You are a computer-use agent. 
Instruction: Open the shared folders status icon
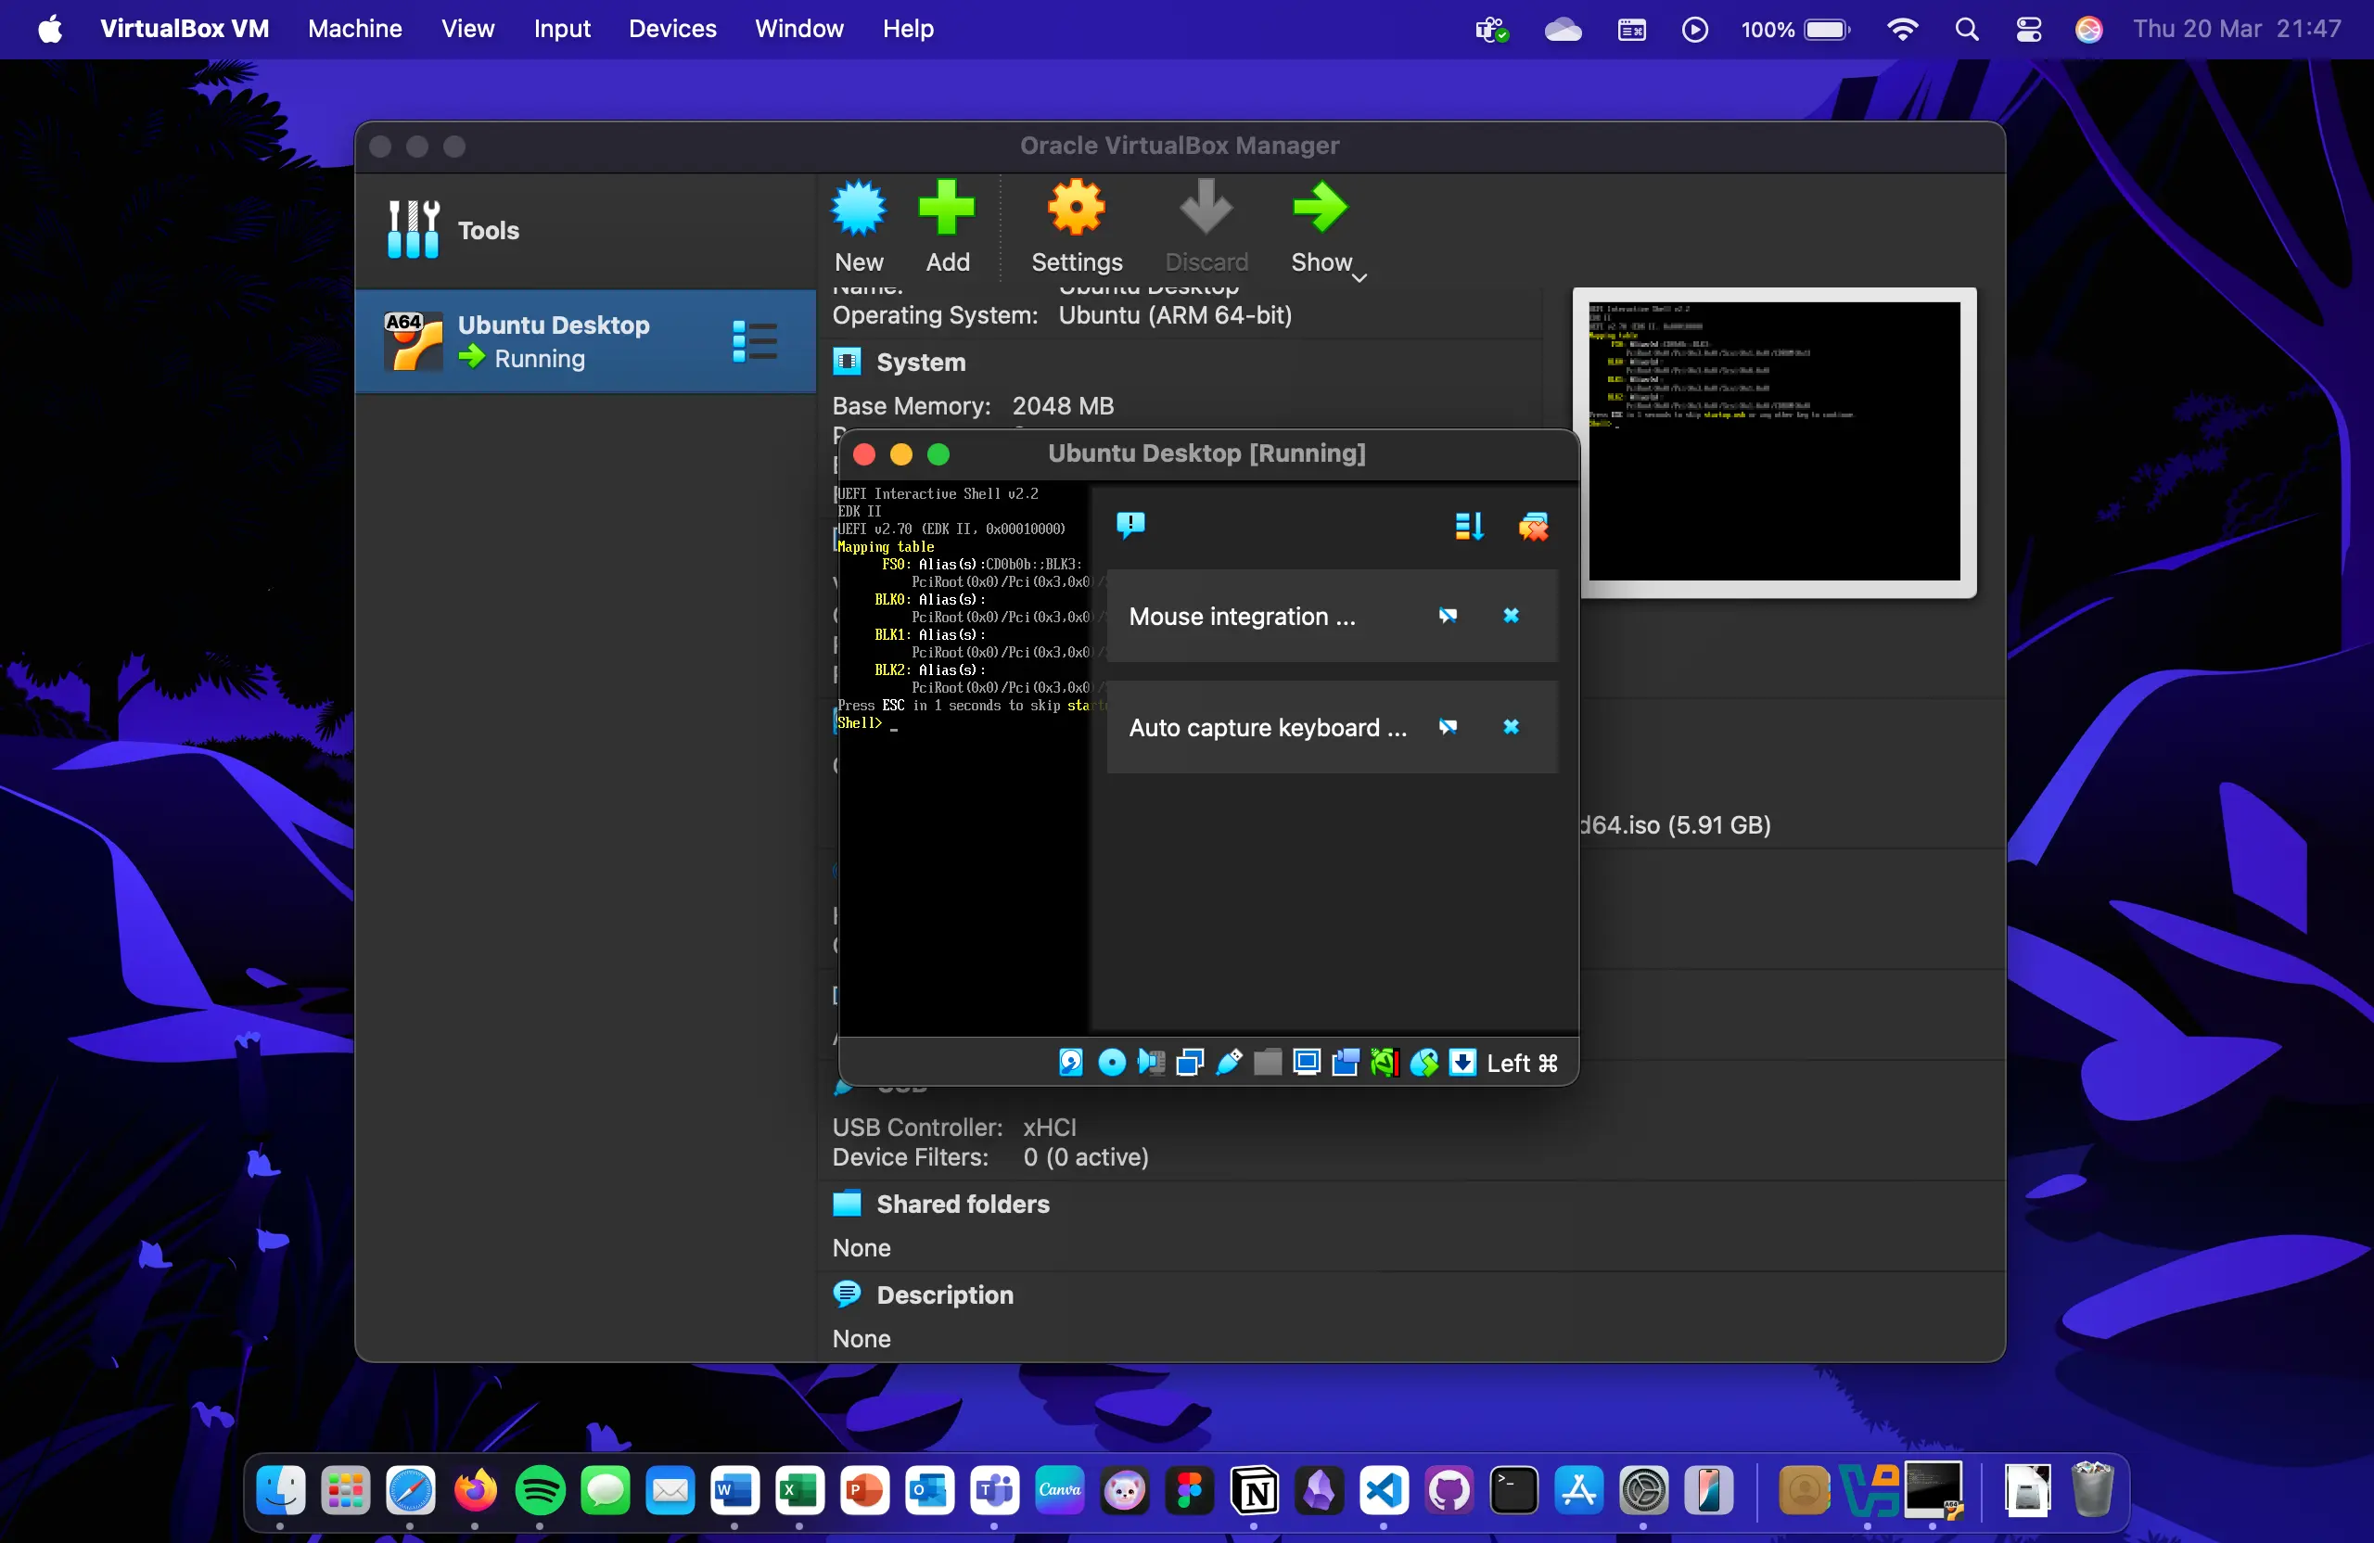coord(1267,1061)
